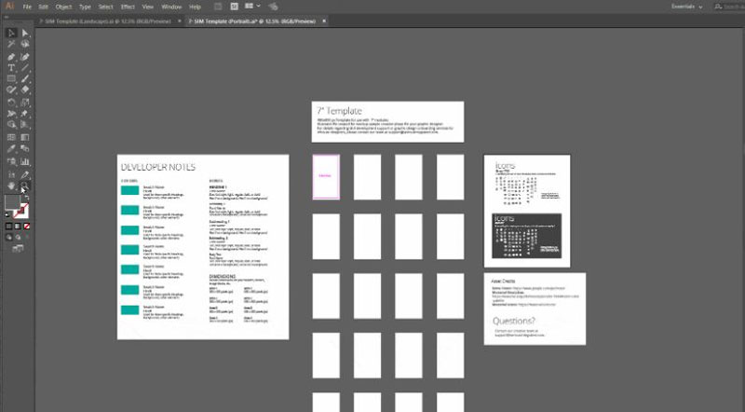Activate the Perspective Grid tool
Image resolution: width=745 pixels, height=412 pixels.
point(25,125)
